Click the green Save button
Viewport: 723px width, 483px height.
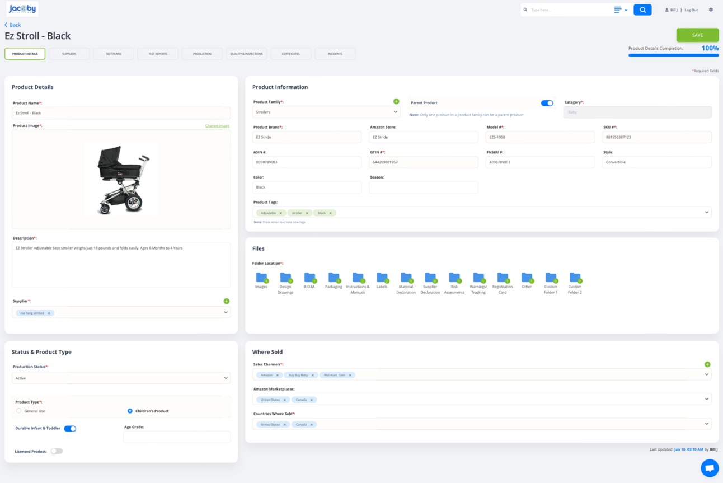click(x=697, y=35)
